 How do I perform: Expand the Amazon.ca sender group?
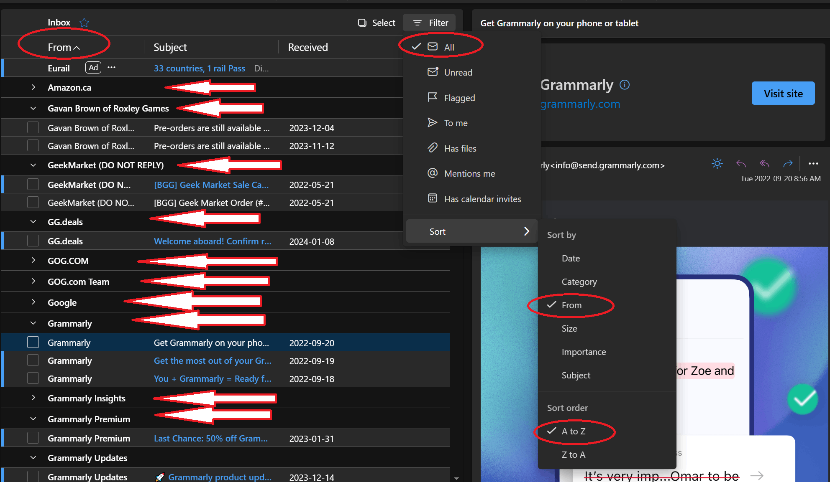click(33, 87)
